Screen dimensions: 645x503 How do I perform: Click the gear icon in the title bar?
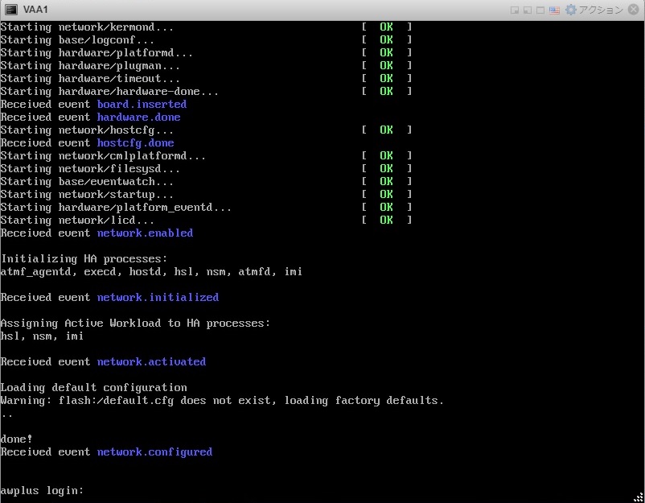[571, 10]
